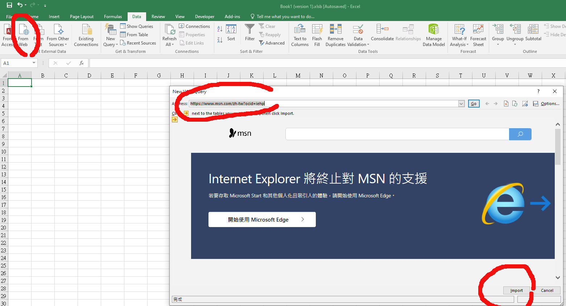566x306 pixels.
Task: Expand the Address URL dropdown
Action: (x=461, y=104)
